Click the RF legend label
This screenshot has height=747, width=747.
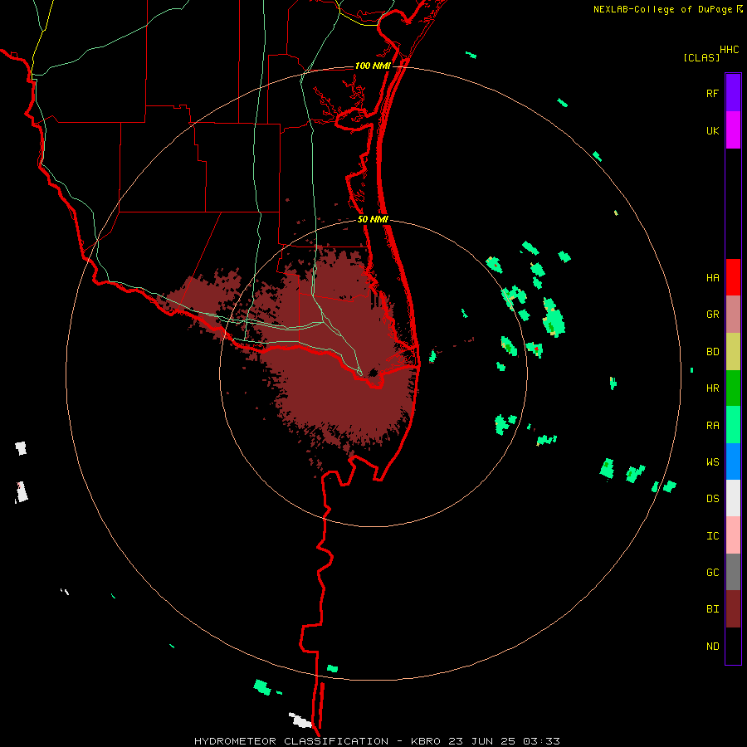pos(712,93)
